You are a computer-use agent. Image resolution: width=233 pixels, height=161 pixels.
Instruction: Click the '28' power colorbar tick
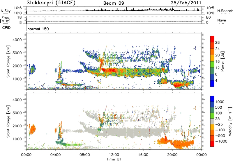point(217,42)
